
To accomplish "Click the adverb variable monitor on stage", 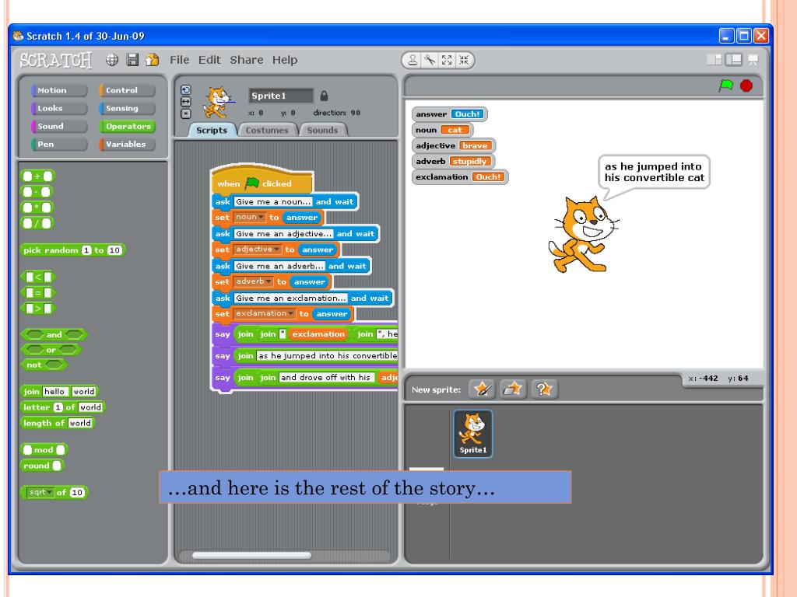I will pos(453,162).
